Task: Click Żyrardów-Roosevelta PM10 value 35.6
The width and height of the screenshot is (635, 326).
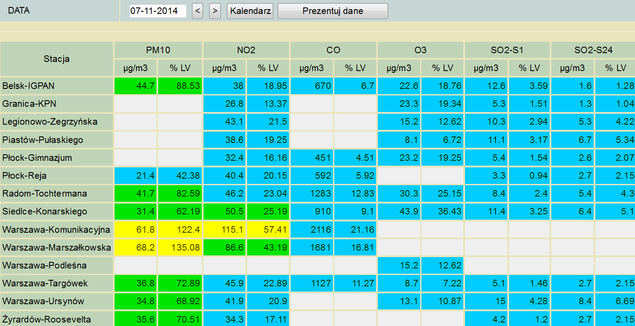Action: pos(136,319)
